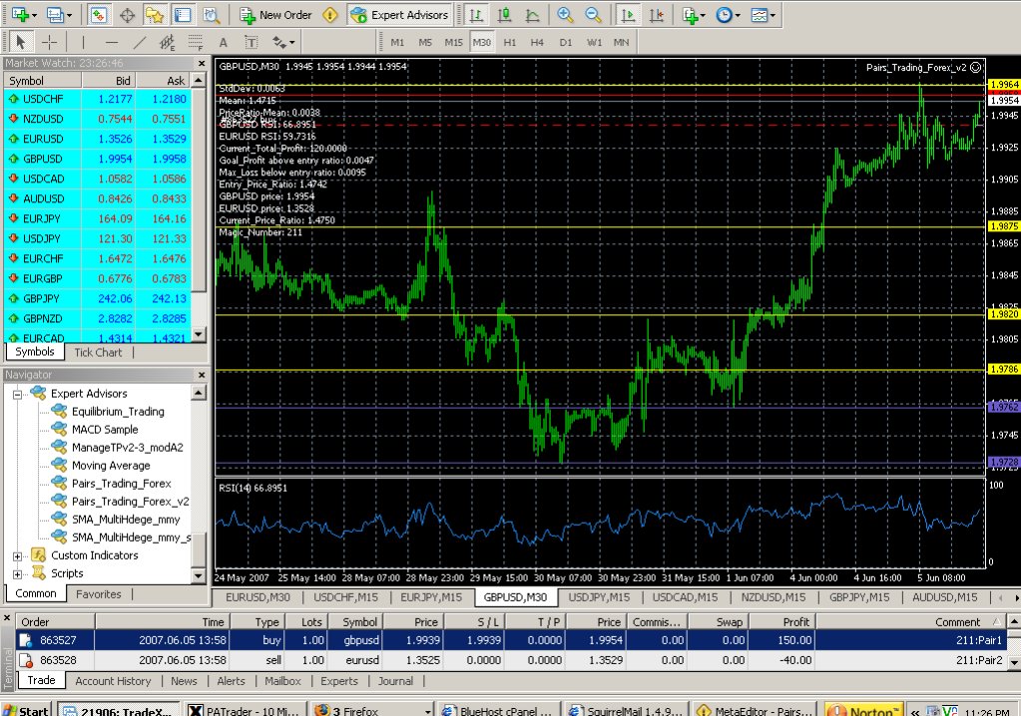This screenshot has width=1021, height=716.
Task: Open the Journal tab in Terminal
Action: tap(395, 681)
